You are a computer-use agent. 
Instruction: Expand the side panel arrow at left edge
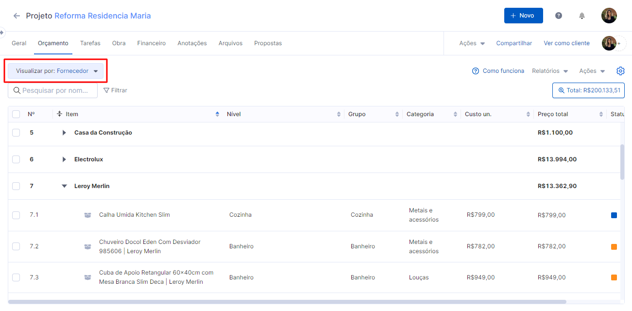(x=2, y=32)
